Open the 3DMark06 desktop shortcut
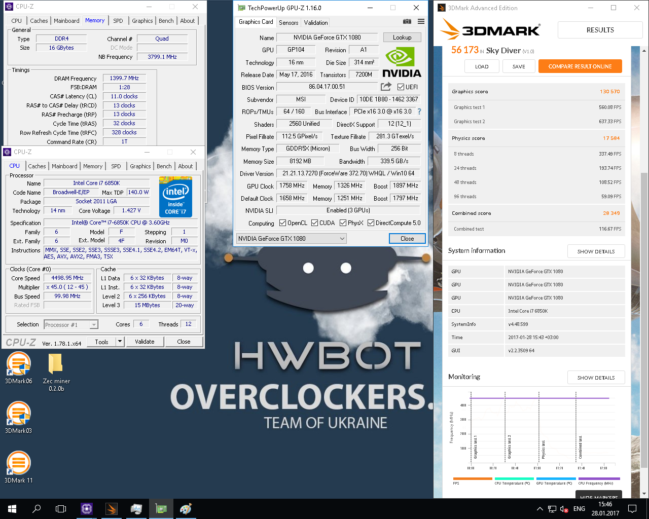The height and width of the screenshot is (519, 649). [18, 368]
